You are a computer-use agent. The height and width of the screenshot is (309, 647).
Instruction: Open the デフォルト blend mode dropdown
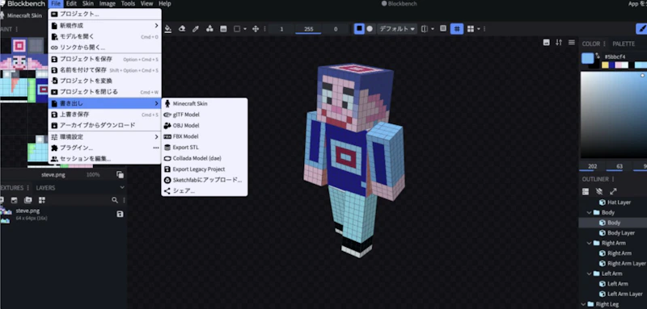tap(396, 29)
